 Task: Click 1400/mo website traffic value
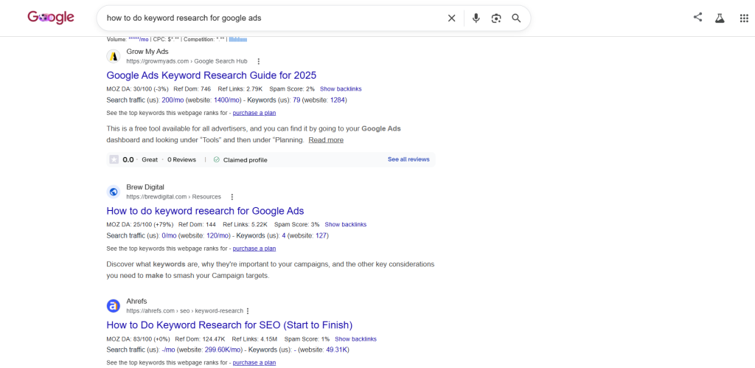[x=227, y=100]
